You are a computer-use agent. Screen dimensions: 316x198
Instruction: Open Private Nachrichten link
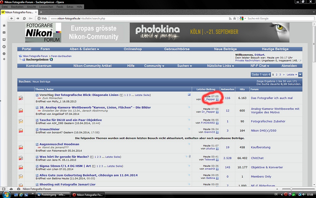pyautogui.click(x=247, y=61)
